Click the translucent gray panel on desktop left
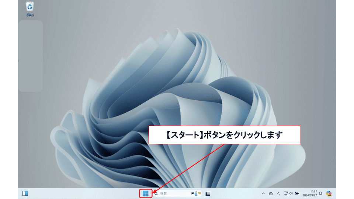This screenshot has height=199, width=354. (30, 56)
